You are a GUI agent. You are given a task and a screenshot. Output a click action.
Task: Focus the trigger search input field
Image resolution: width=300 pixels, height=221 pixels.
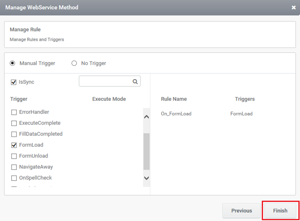106,81
